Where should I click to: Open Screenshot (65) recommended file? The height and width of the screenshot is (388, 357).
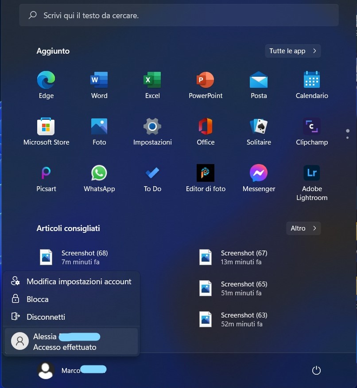pyautogui.click(x=233, y=288)
